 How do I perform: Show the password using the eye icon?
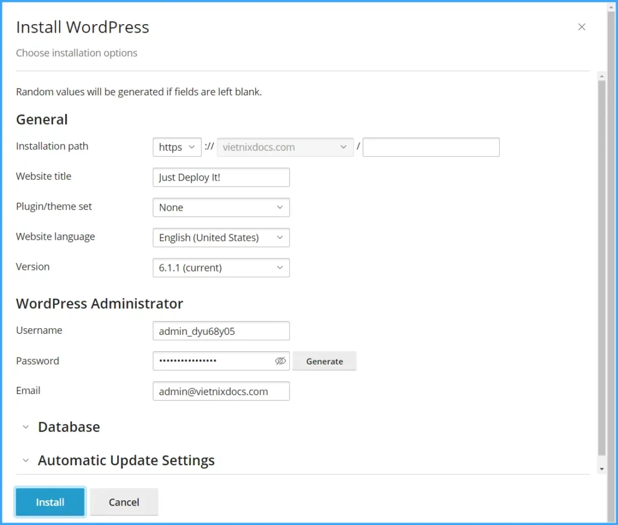coord(280,360)
